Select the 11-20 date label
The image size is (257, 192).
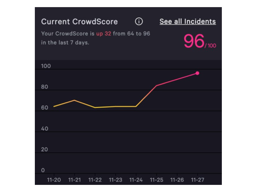(x=54, y=179)
